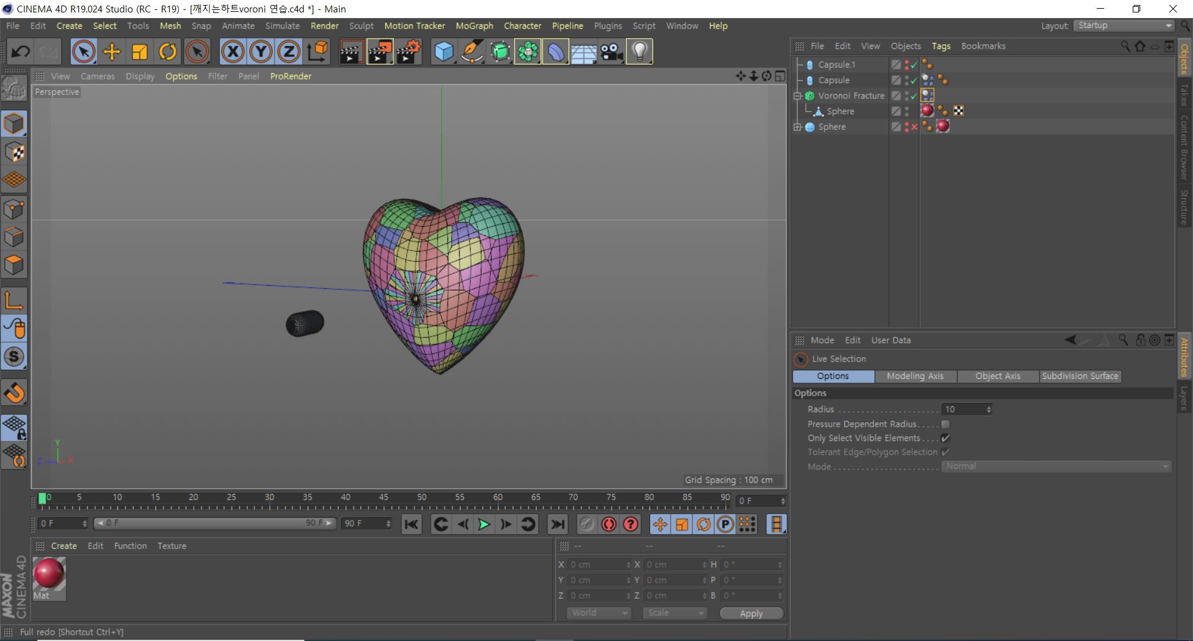Click the timeline green playhead marker
The height and width of the screenshot is (641, 1193).
(42, 498)
